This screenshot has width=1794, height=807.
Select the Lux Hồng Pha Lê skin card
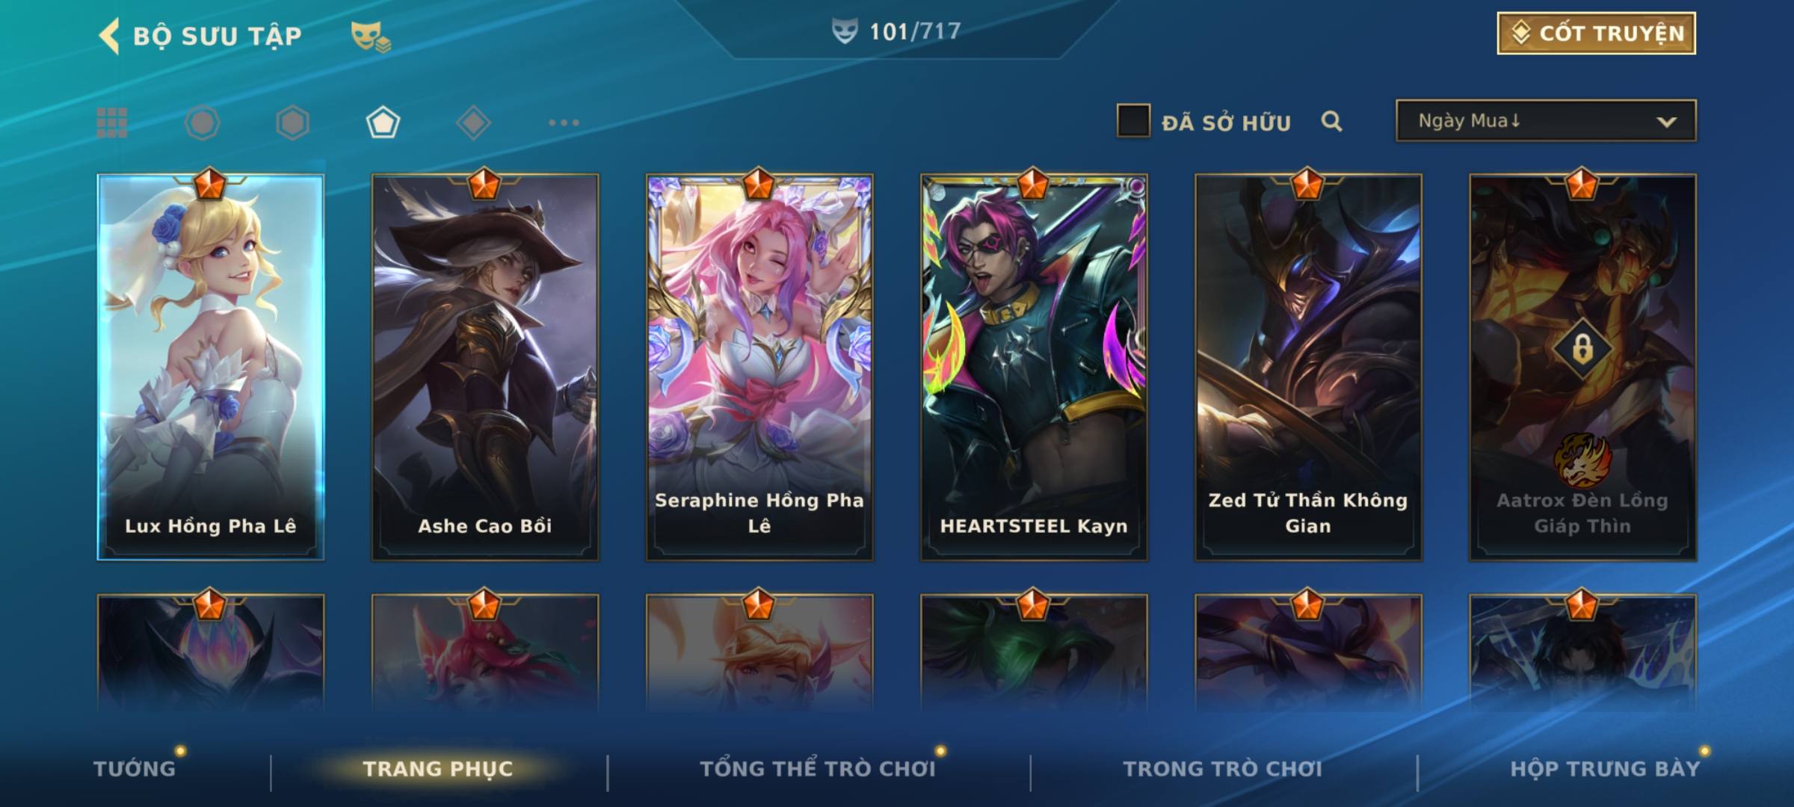[211, 367]
